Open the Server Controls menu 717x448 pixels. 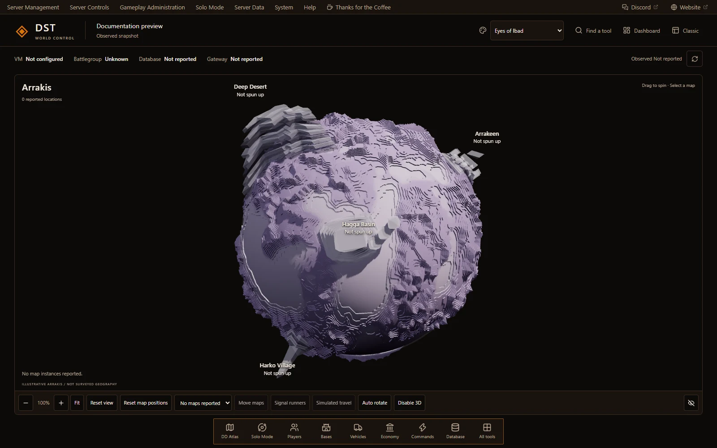[x=89, y=7]
